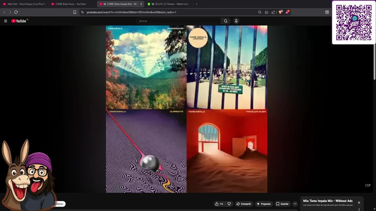Open Brave Shields lion icon
The height and width of the screenshot is (211, 376).
280,12
